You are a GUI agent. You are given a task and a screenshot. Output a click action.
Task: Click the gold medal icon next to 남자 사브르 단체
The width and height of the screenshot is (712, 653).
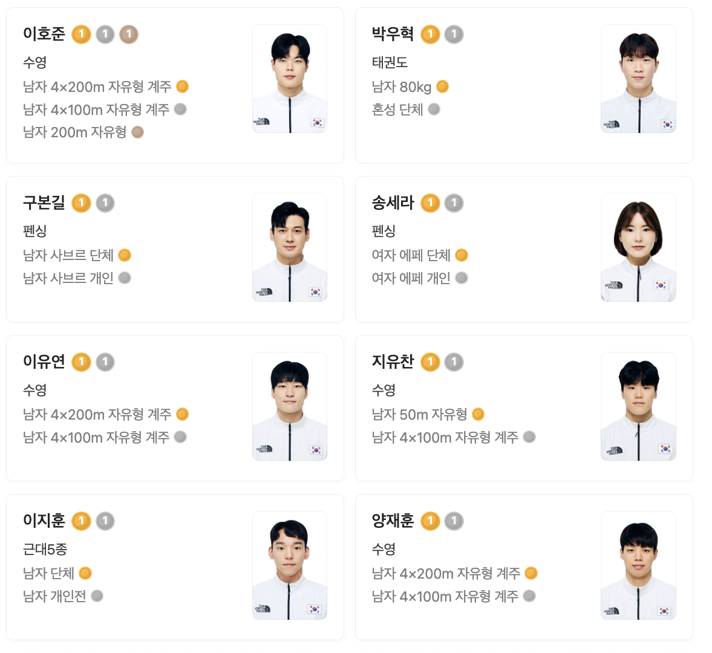pyautogui.click(x=125, y=255)
